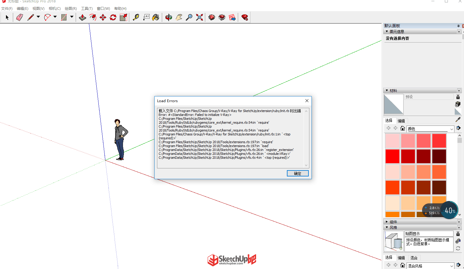Image resolution: width=464 pixels, height=269 pixels.
Task: Open the 3D Warehouse
Action: 212,17
